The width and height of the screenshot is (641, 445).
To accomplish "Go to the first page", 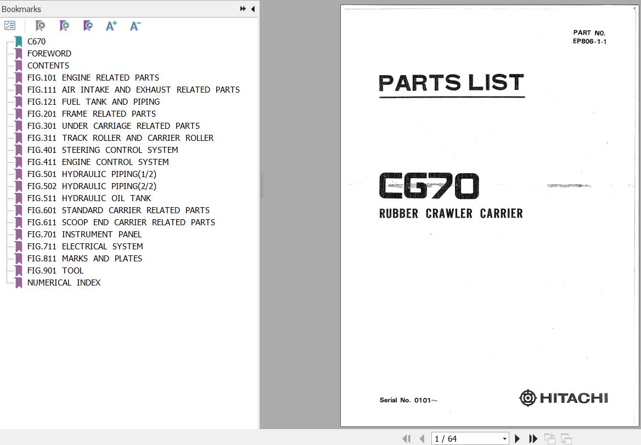I will 406,438.
